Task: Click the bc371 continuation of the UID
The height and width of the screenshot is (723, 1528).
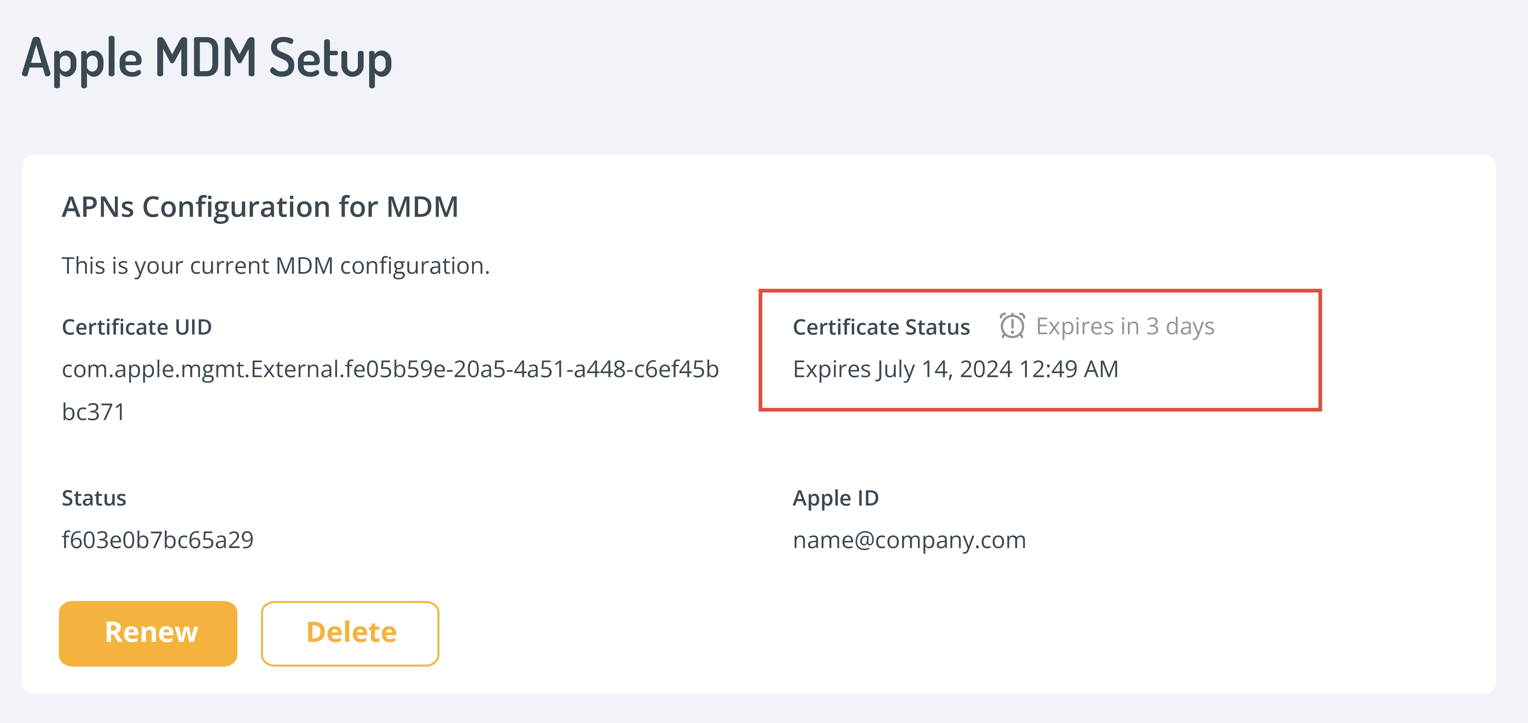Action: [93, 412]
